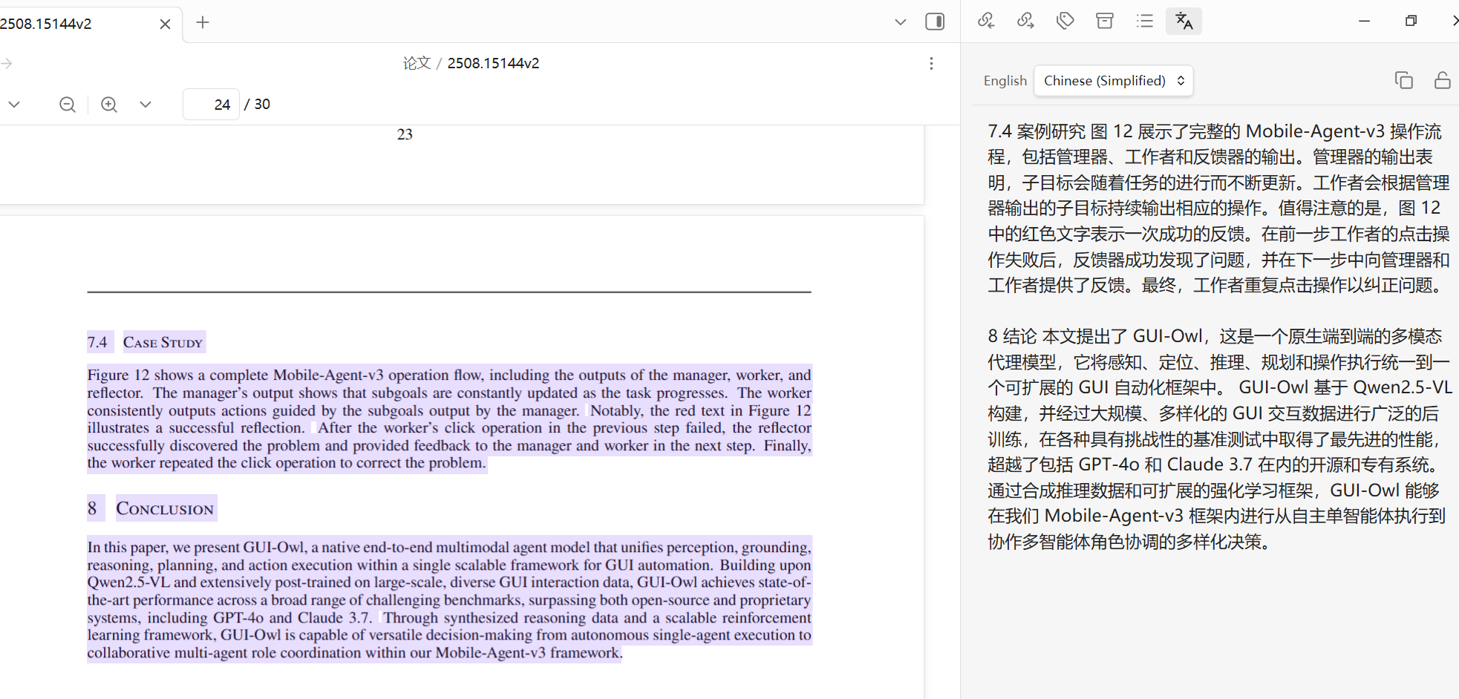Navigate forward with the arrow icon

pos(7,63)
